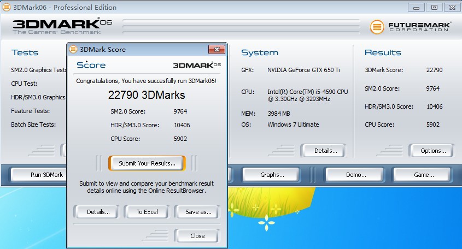This screenshot has height=249, width=462.
Task: Open the Game... button
Action: coord(423,175)
